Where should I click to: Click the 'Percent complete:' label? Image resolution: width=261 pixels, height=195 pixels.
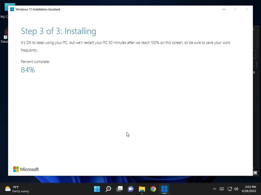tap(35, 62)
